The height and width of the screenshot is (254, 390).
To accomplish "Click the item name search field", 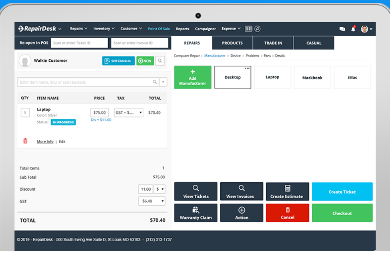I will coord(79,82).
